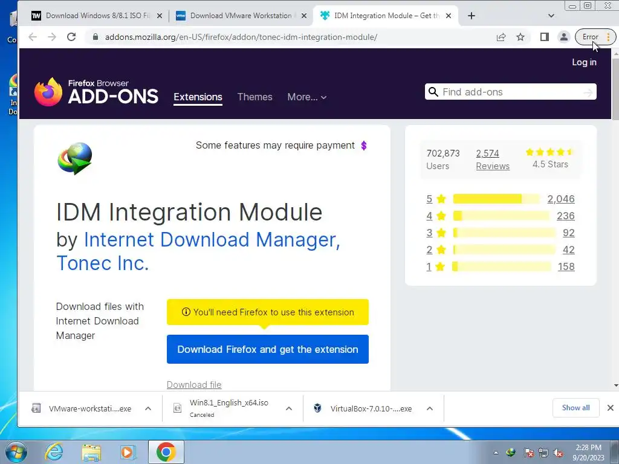Open Chrome side panel
Viewport: 619px width, 464px height.
[545, 37]
